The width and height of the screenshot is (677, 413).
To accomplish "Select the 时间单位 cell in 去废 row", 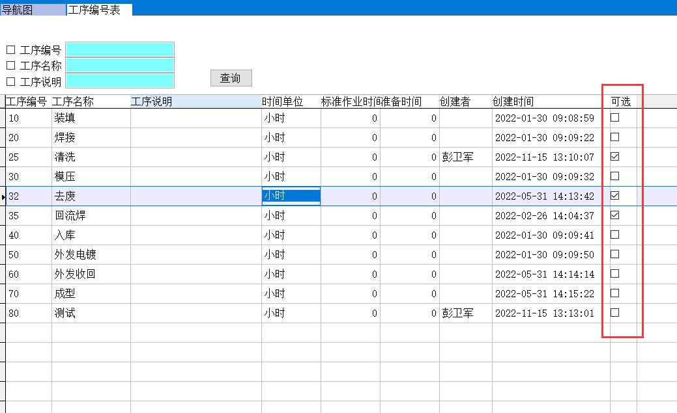I will coord(291,196).
